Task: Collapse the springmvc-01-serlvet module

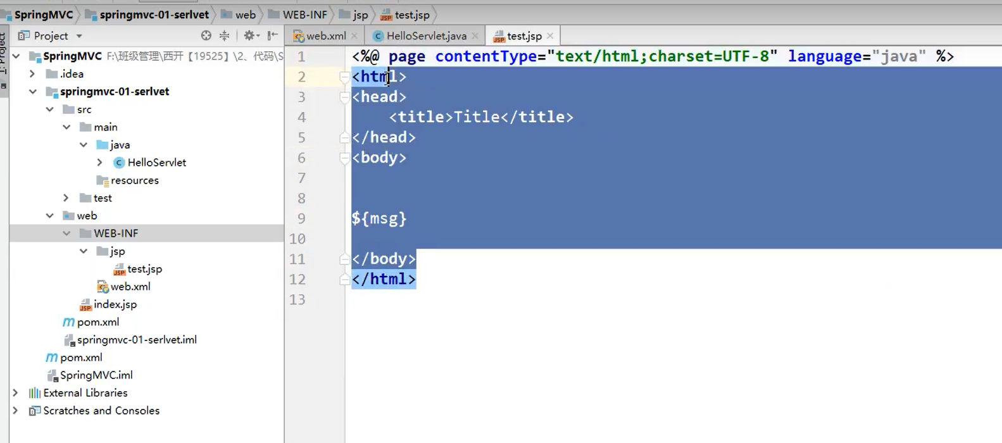Action: coord(32,92)
